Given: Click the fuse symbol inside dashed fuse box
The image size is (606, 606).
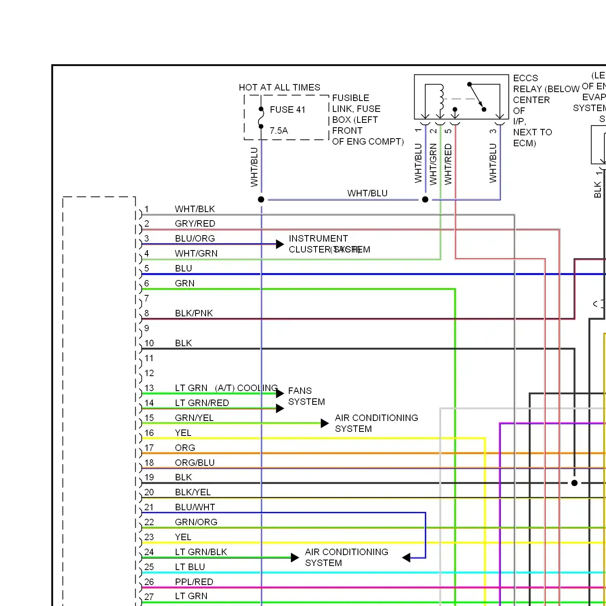Looking at the screenshot, I should (x=261, y=118).
